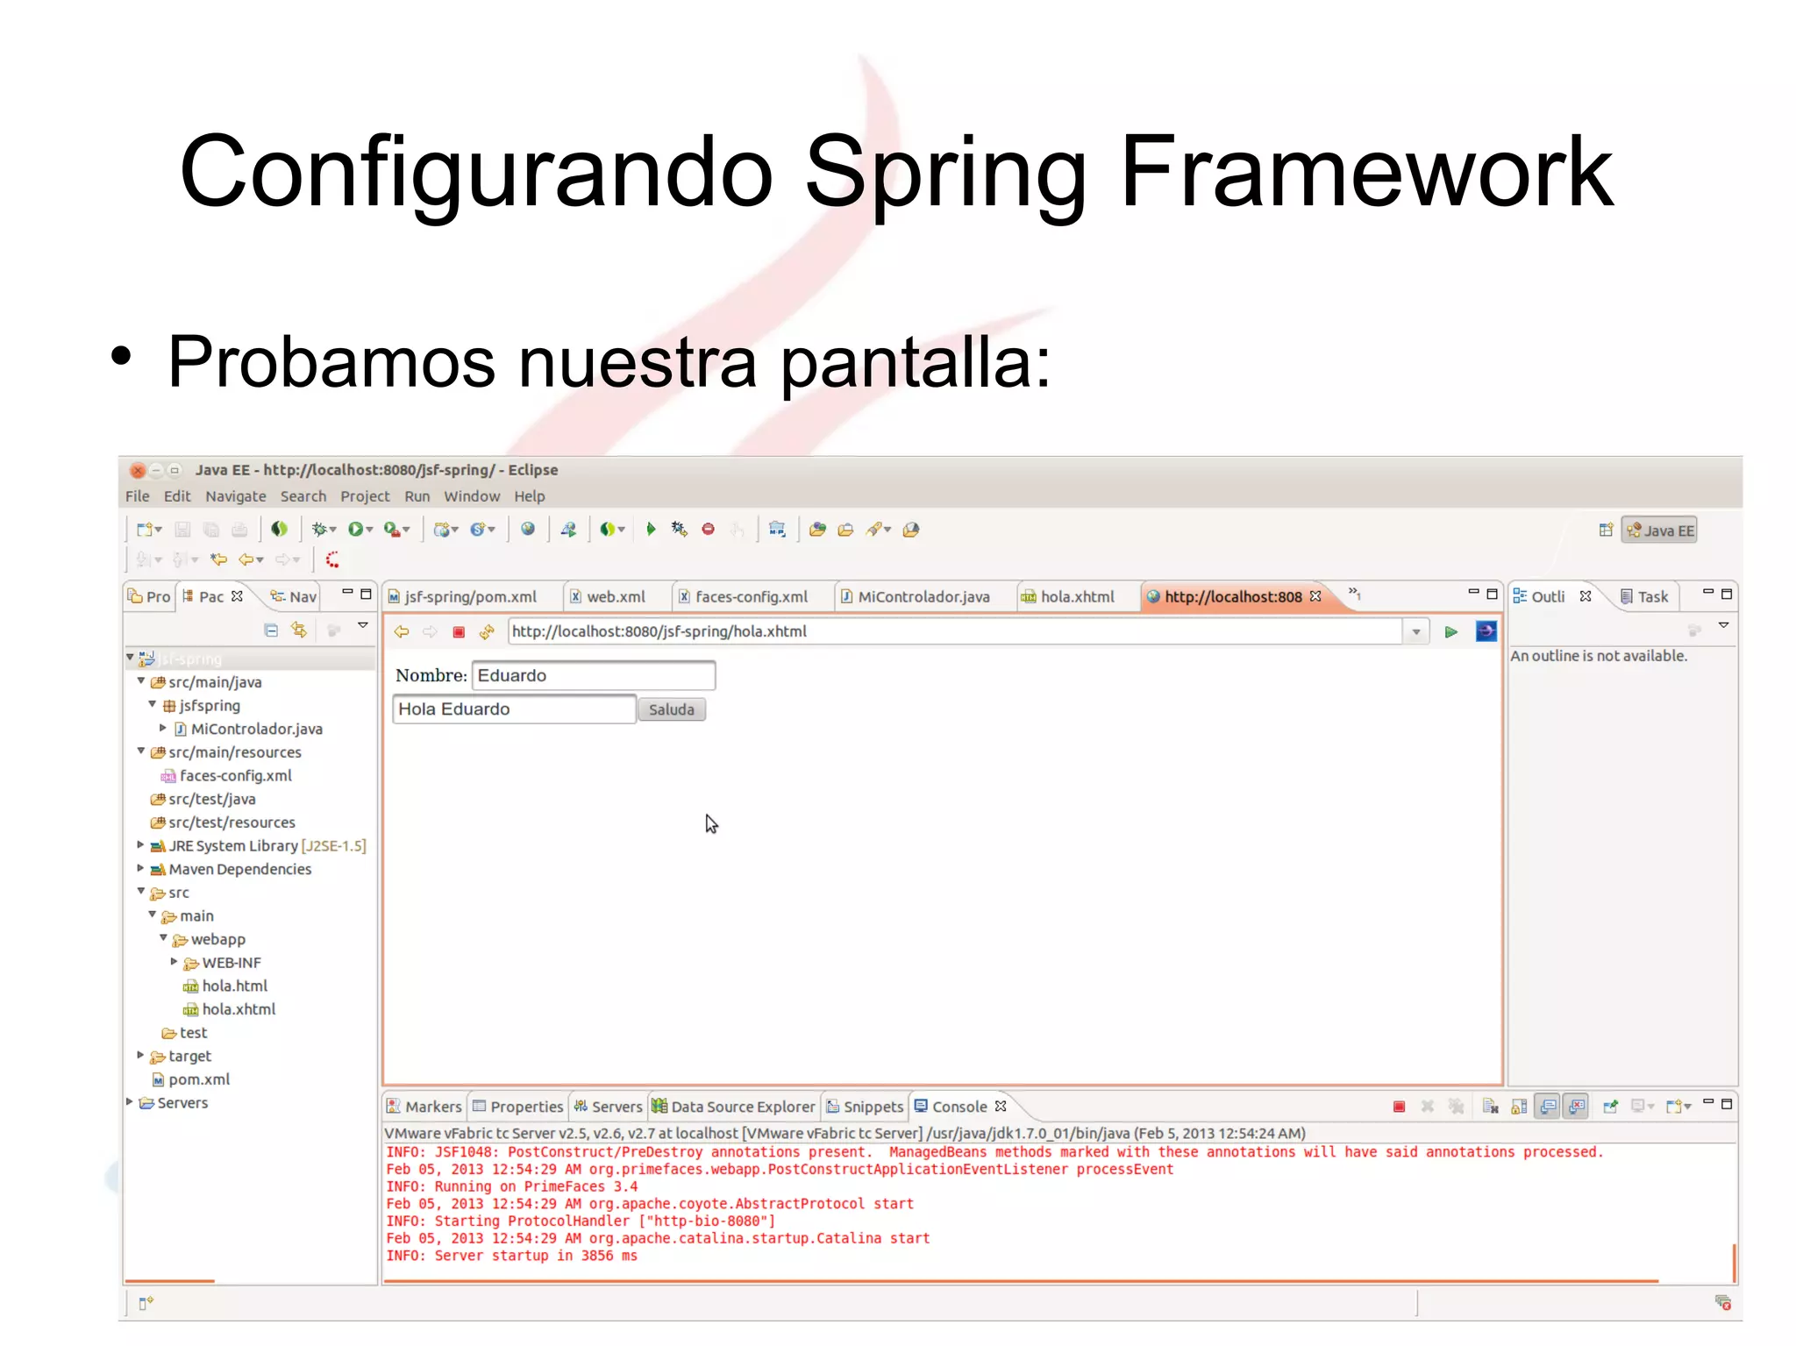Open page in external browser icon
Screen dimensions: 1796x1346
point(1486,631)
